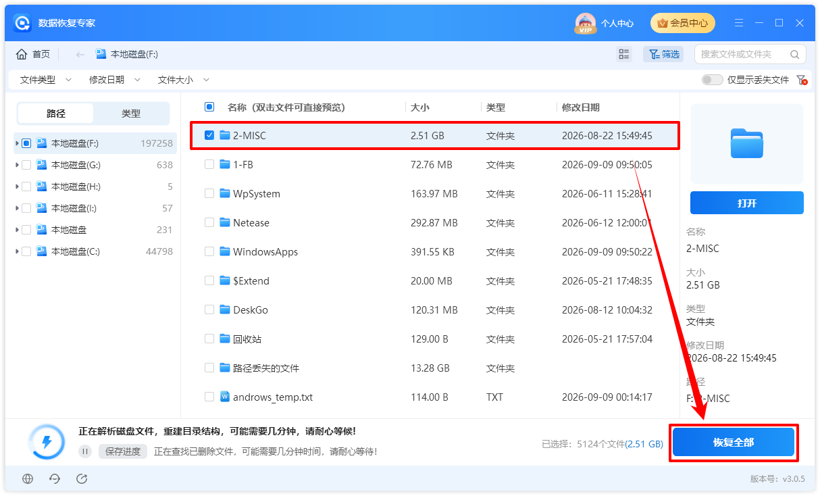Expand the 本地磁盘(C:) tree node
This screenshot has width=820, height=496.
point(16,251)
